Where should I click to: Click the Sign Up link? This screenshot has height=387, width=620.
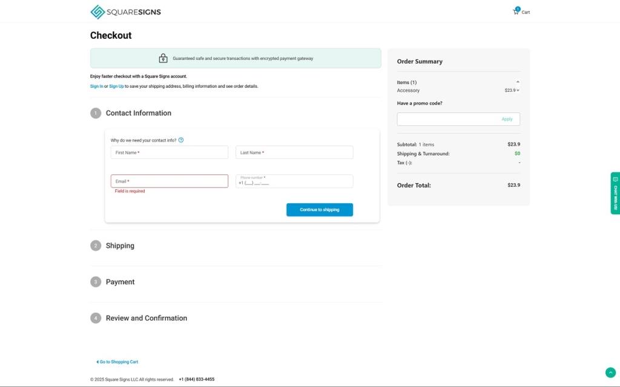(x=116, y=86)
